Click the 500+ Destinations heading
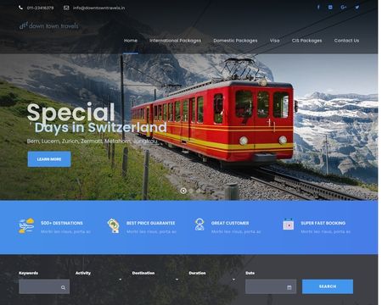Viewport: 382px width, 305px height. [62, 223]
